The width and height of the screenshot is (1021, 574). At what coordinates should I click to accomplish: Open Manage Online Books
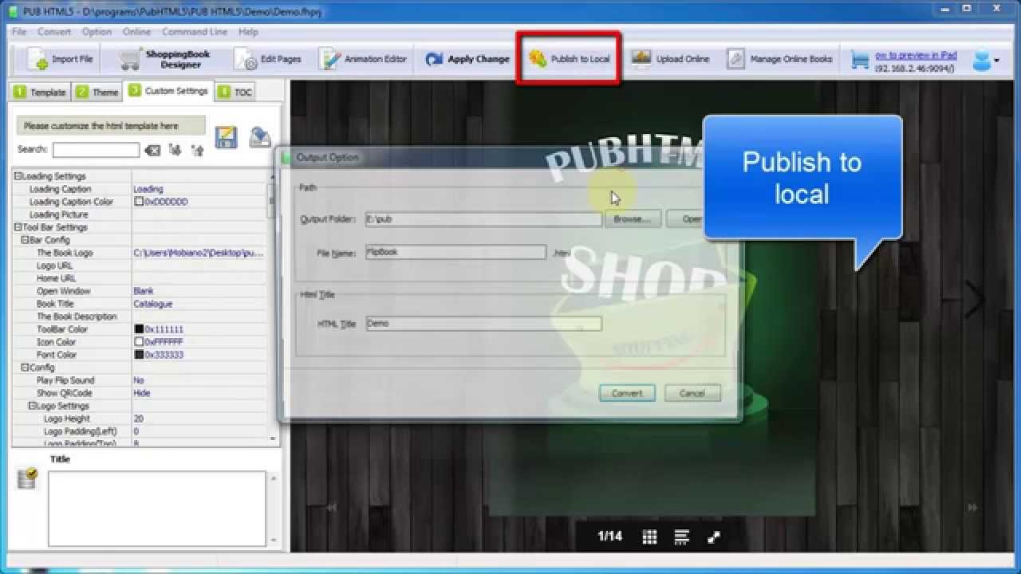click(x=780, y=59)
